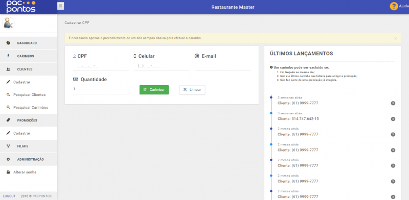The image size is (409, 200).
Task: Expand the Carimbos sidebar section
Action: coord(29,56)
